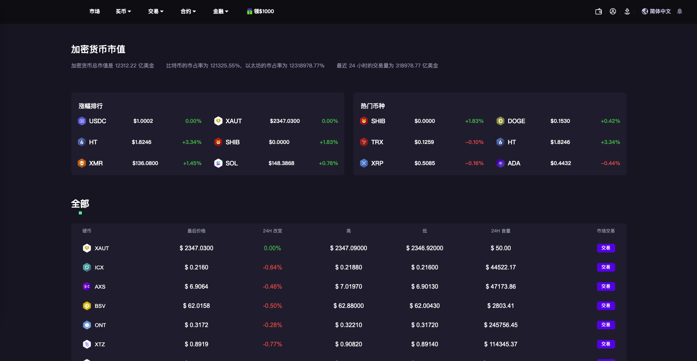
Task: Click the BSV coin icon in table
Action: point(87,306)
